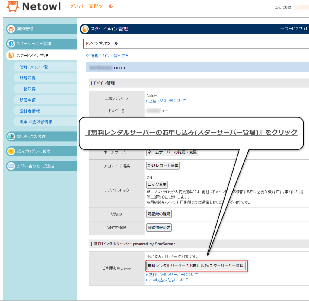Open スターサーバー管理 menu

[x=41, y=43]
